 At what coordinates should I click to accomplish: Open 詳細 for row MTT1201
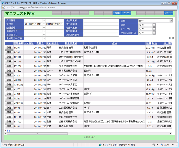(9, 103)
